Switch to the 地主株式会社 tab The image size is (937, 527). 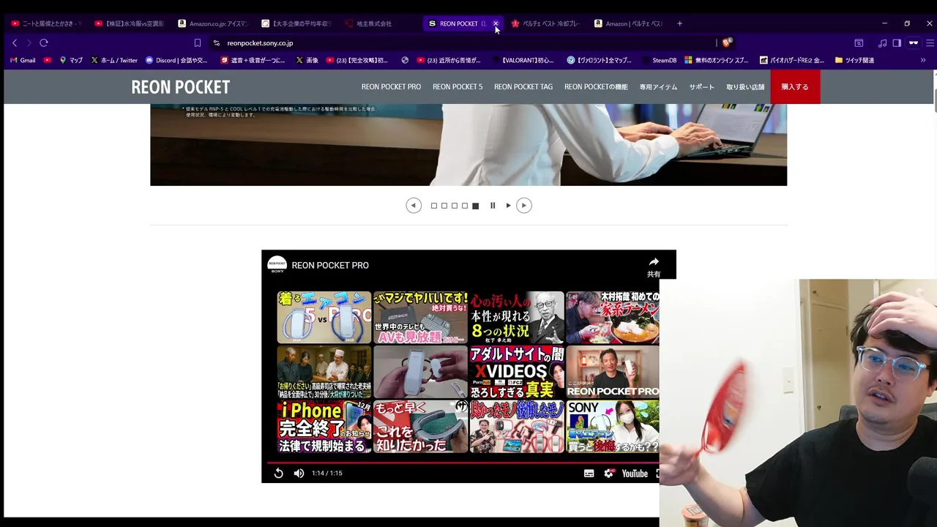point(374,23)
